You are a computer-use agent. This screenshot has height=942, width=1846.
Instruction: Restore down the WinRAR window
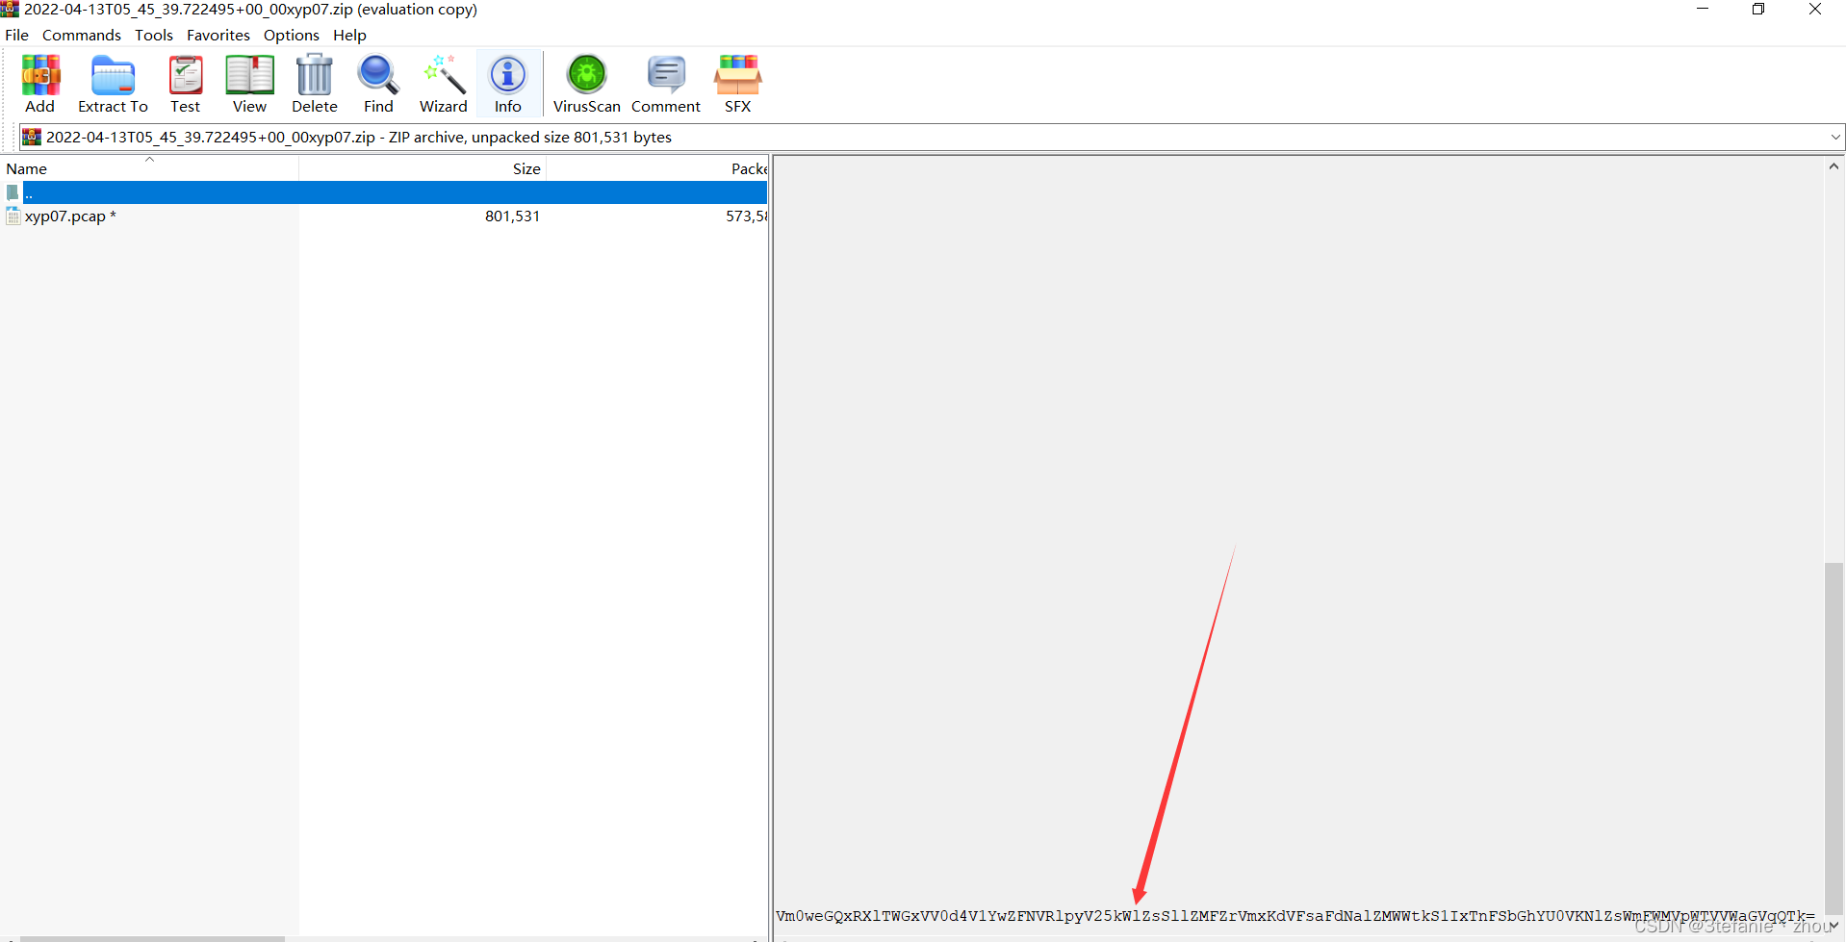pos(1758,10)
